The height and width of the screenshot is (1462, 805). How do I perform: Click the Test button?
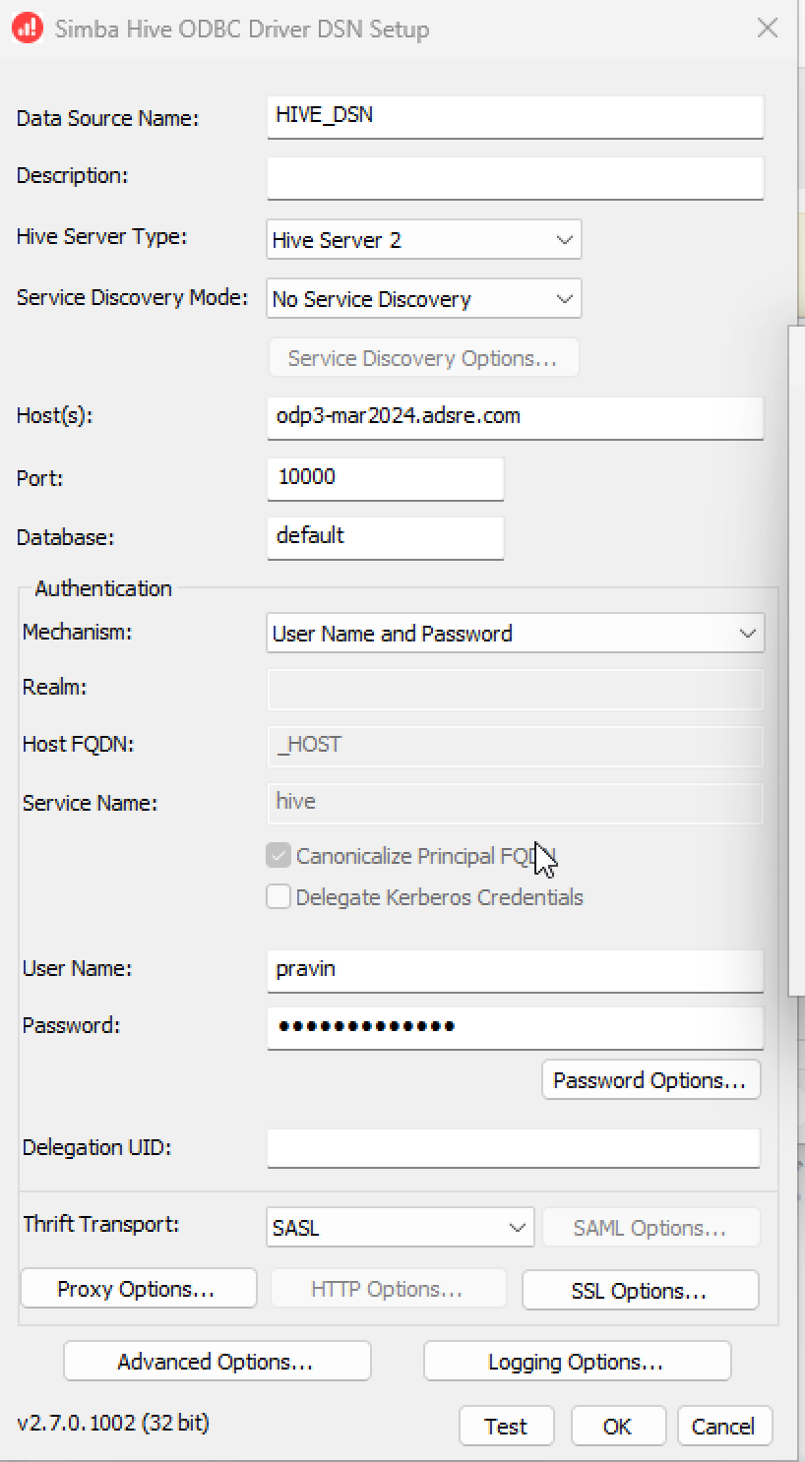click(x=507, y=1427)
